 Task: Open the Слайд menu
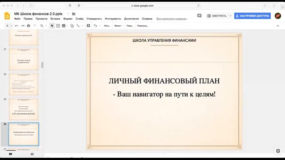[x=79, y=19]
